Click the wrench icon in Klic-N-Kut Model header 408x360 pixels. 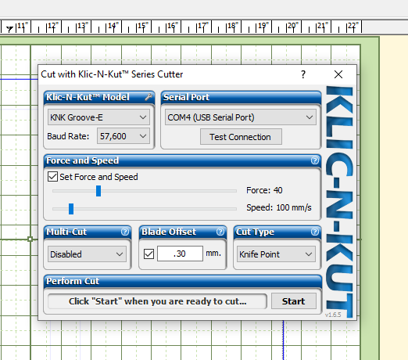point(149,97)
